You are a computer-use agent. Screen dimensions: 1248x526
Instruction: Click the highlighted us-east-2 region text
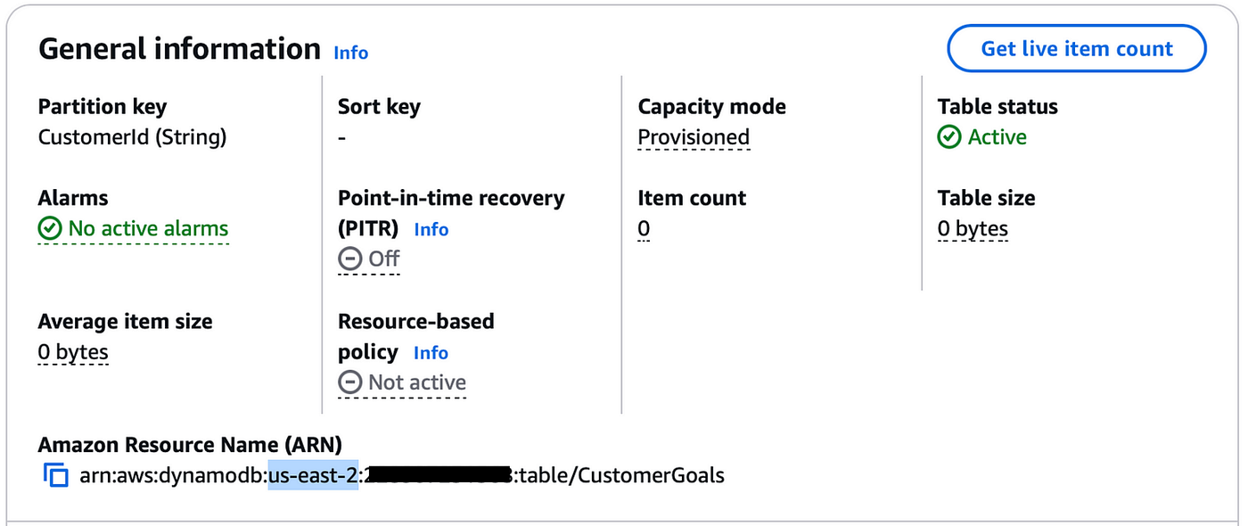[313, 476]
